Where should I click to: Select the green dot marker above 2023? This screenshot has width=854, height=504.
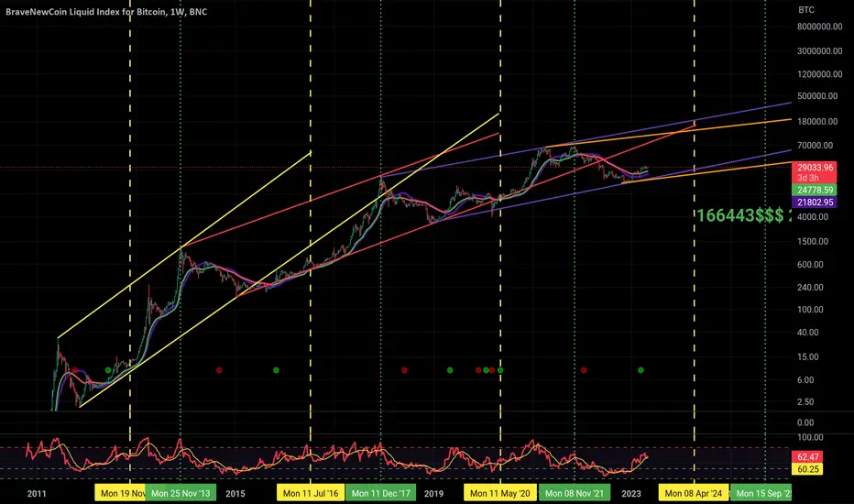pos(641,370)
